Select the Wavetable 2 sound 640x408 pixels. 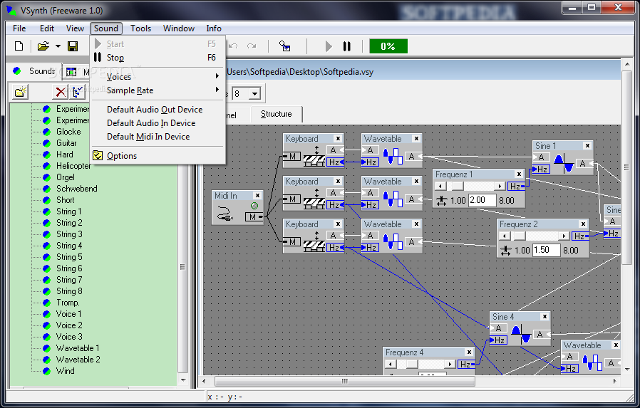click(78, 360)
